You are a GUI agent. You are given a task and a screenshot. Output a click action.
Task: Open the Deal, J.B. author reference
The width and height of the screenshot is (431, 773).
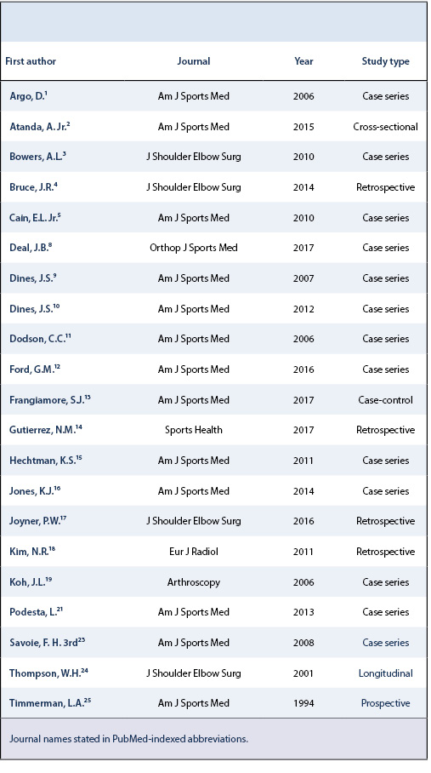[x=31, y=248]
